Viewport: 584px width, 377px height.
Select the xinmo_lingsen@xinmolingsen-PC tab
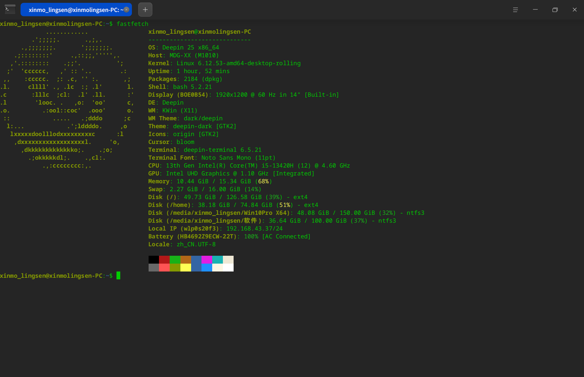coord(76,9)
